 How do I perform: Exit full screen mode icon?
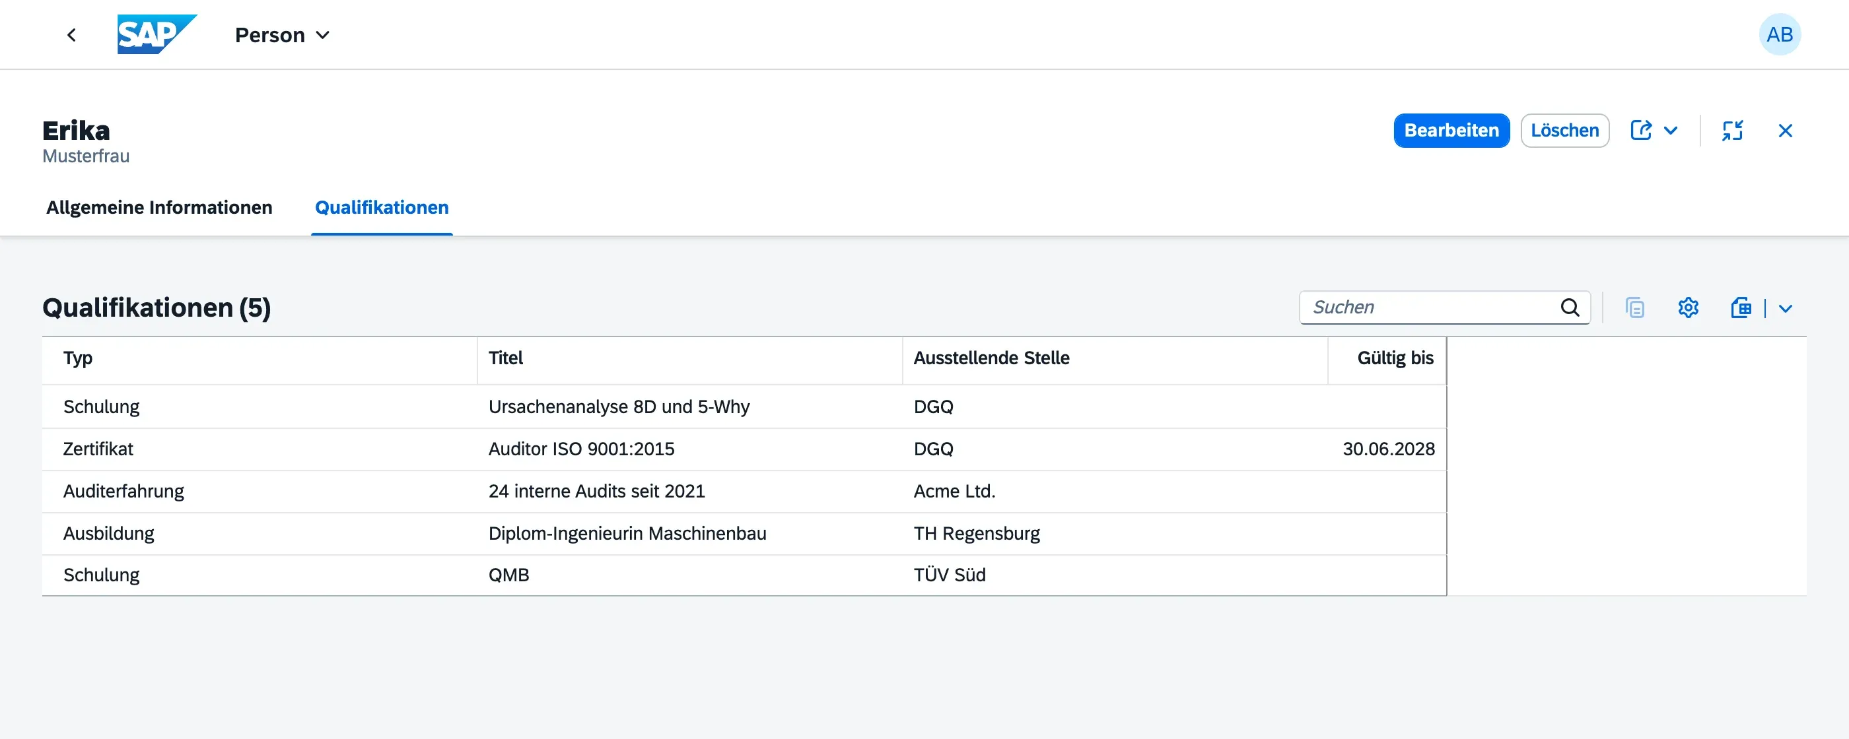click(x=1732, y=131)
